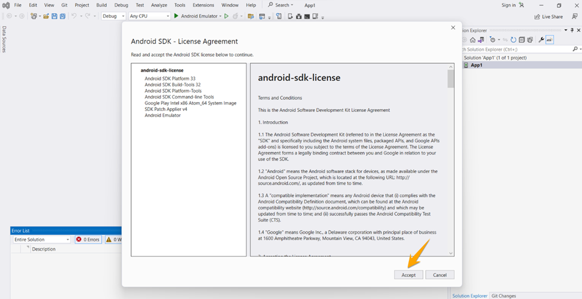Switch to the Git Changes tab
The width and height of the screenshot is (582, 299).
(x=504, y=295)
